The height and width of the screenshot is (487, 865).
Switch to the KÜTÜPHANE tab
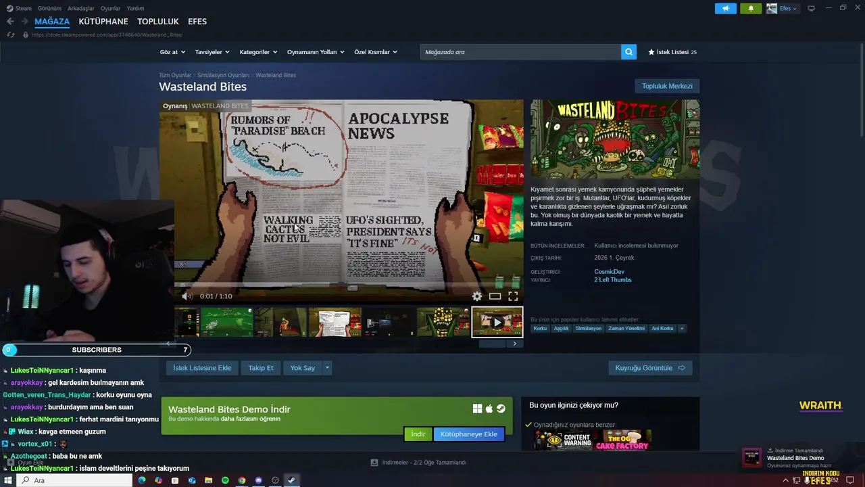tap(103, 22)
